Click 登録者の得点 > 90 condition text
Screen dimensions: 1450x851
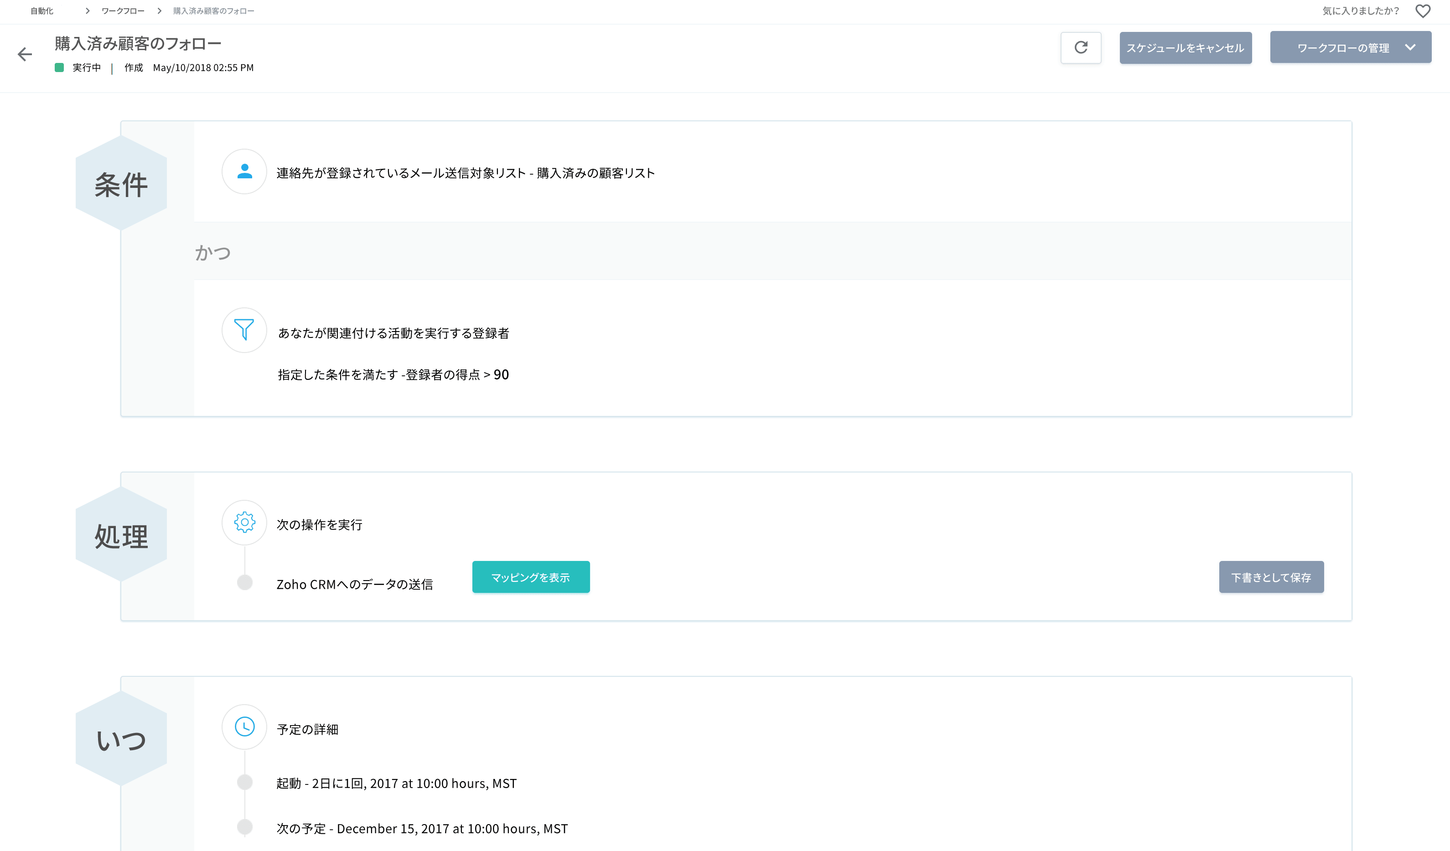[457, 374]
